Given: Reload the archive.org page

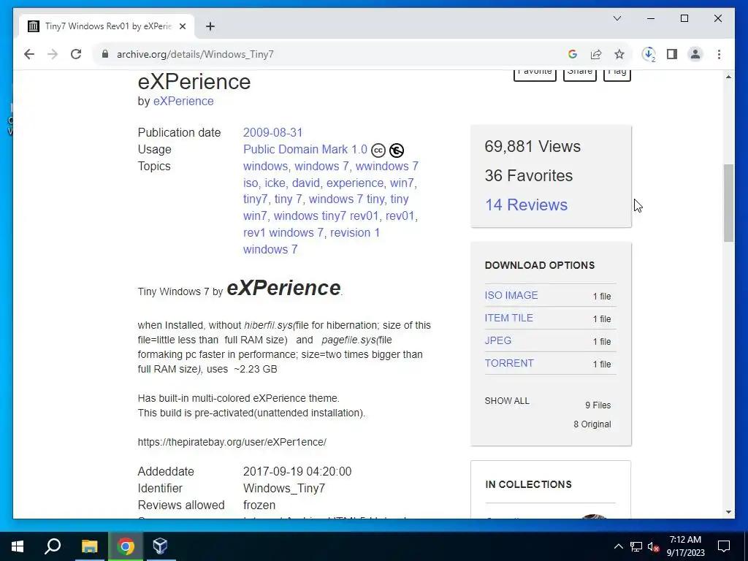Looking at the screenshot, I should [x=76, y=54].
